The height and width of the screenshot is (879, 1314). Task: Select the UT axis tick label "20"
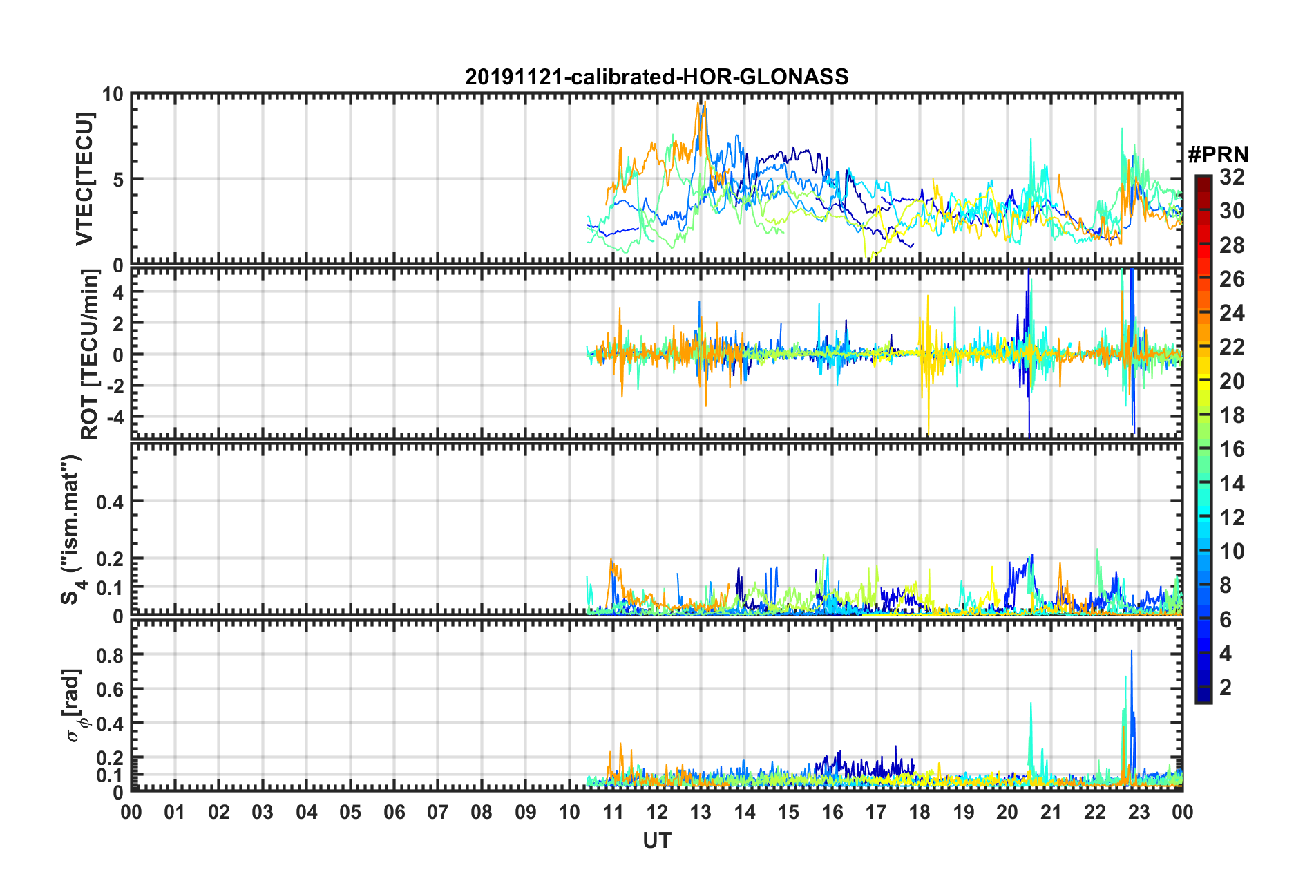point(1007,811)
